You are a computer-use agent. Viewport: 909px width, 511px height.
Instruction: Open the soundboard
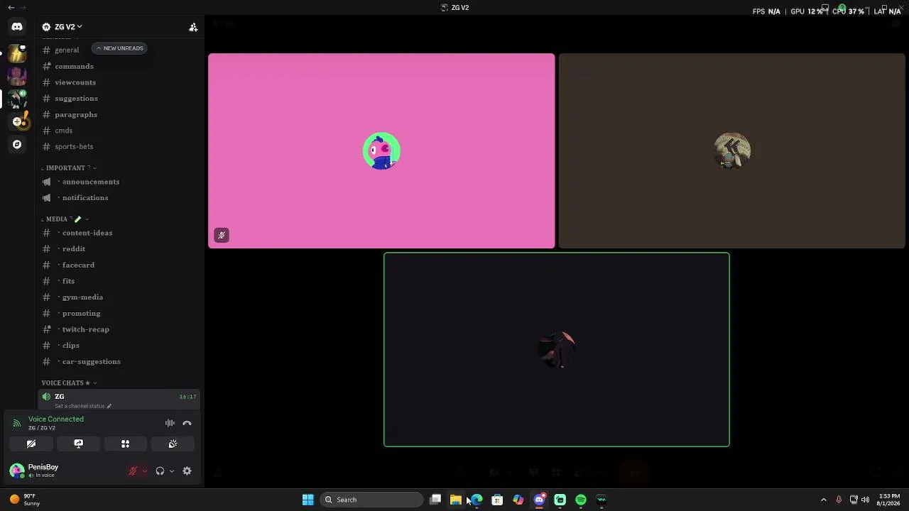point(173,444)
